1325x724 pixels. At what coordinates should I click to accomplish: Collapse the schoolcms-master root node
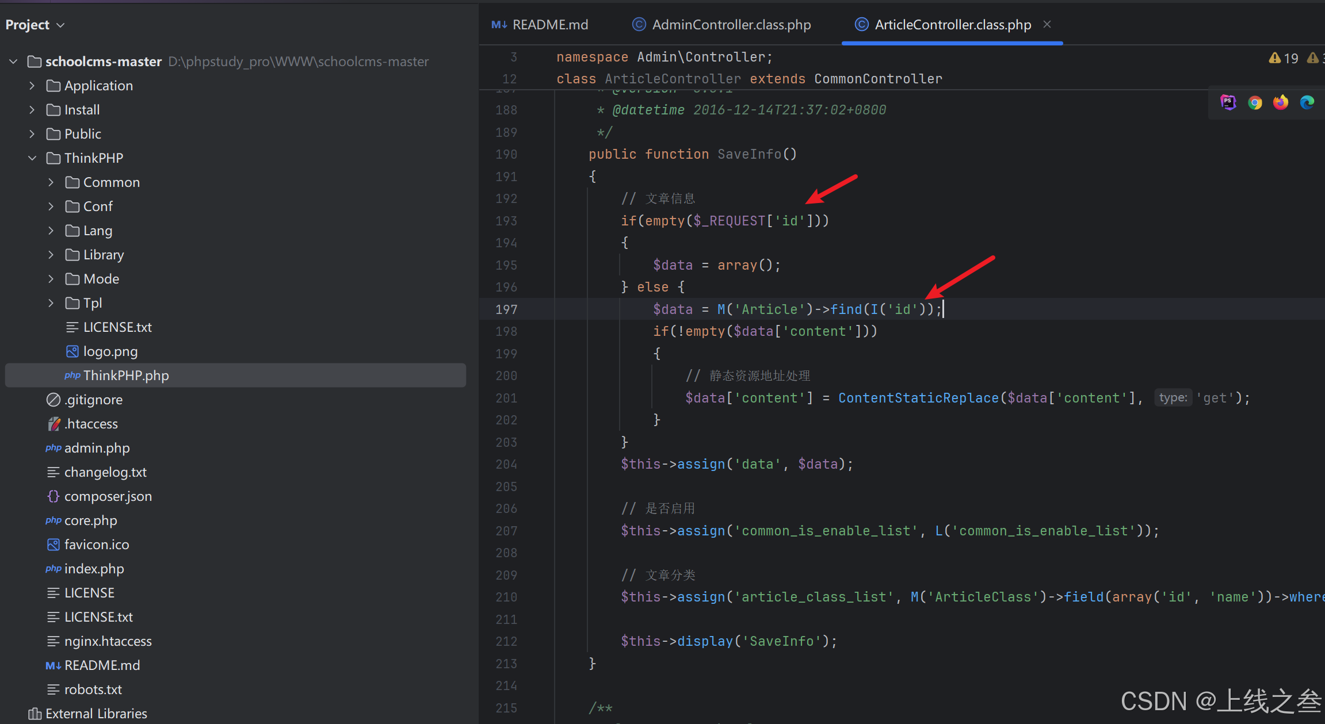pyautogui.click(x=13, y=62)
